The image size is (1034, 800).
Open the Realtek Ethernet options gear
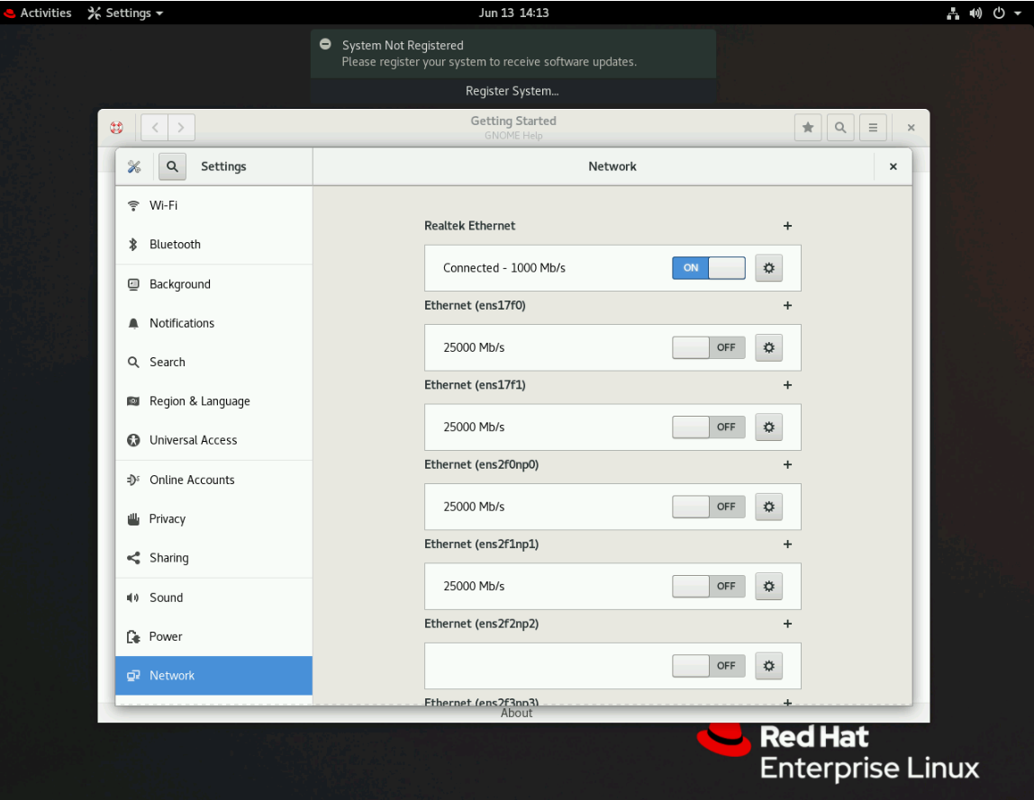point(768,267)
